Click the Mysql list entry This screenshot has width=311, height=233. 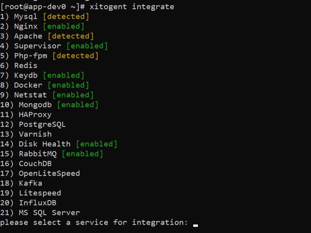26,16
